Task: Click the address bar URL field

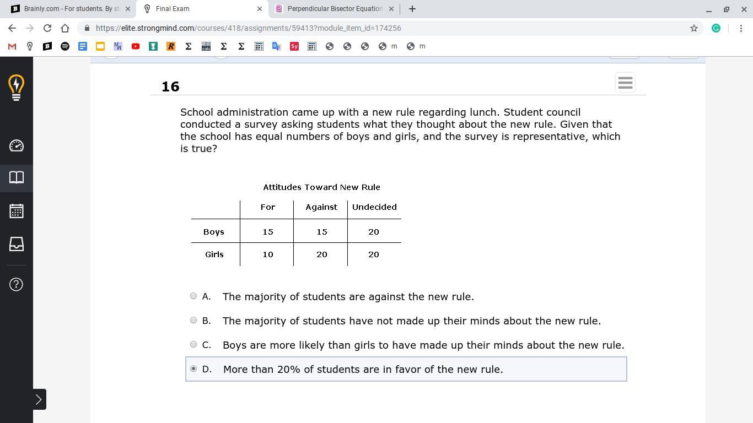Action: pyautogui.click(x=386, y=28)
